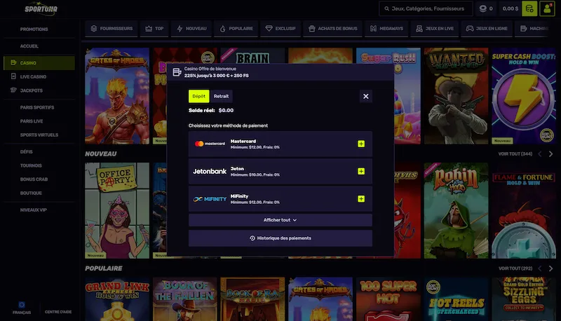Viewport: 561px width, 321px height.
Task: Open Wanted Dead or a Wild game
Action: pyautogui.click(x=456, y=96)
